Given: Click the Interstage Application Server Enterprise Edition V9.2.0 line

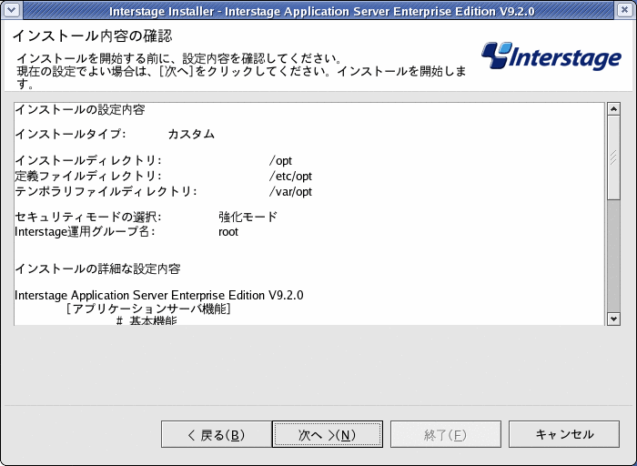Looking at the screenshot, I should pyautogui.click(x=159, y=296).
